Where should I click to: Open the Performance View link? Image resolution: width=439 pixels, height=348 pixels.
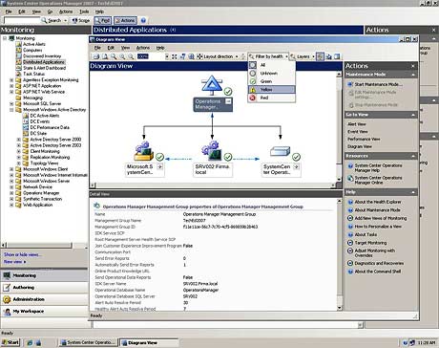coord(364,140)
